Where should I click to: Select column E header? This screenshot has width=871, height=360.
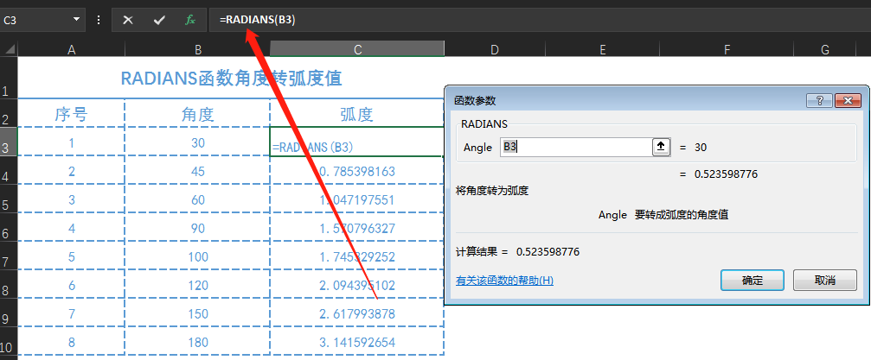(x=603, y=50)
